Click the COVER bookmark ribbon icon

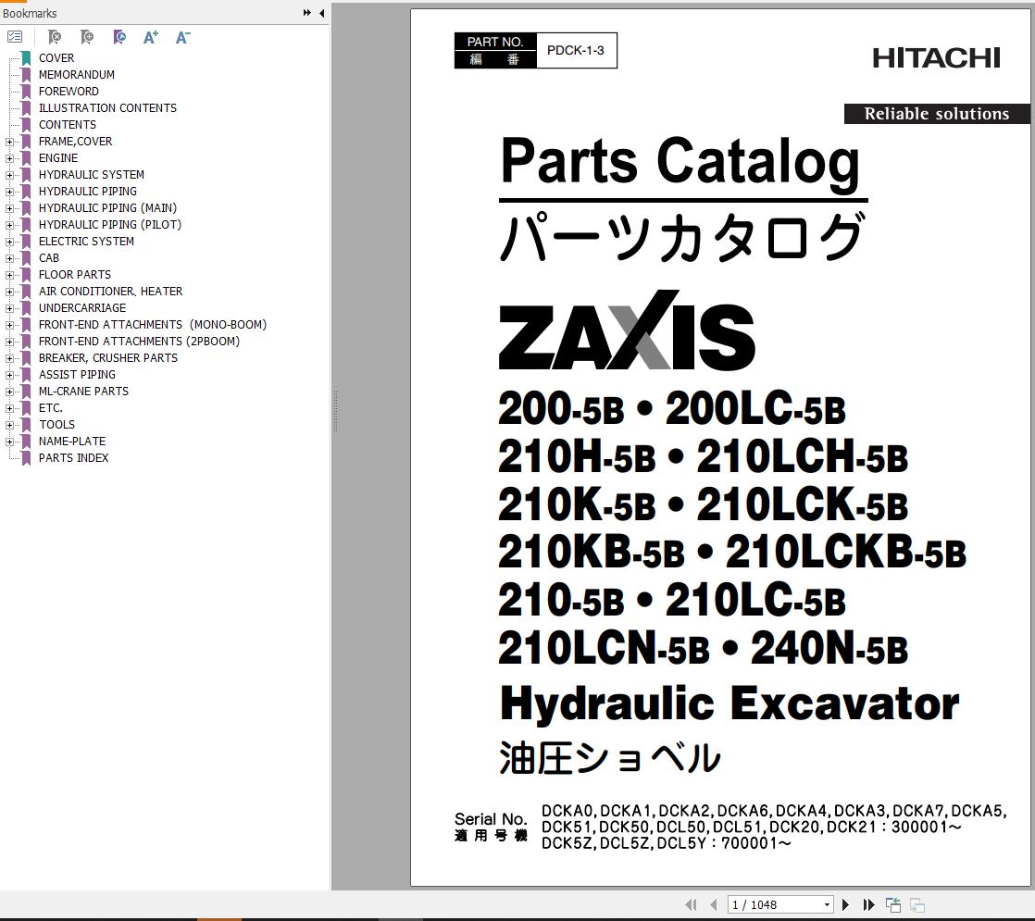27,58
